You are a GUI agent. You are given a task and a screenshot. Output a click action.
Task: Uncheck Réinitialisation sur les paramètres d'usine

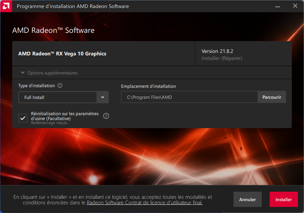[23, 118]
